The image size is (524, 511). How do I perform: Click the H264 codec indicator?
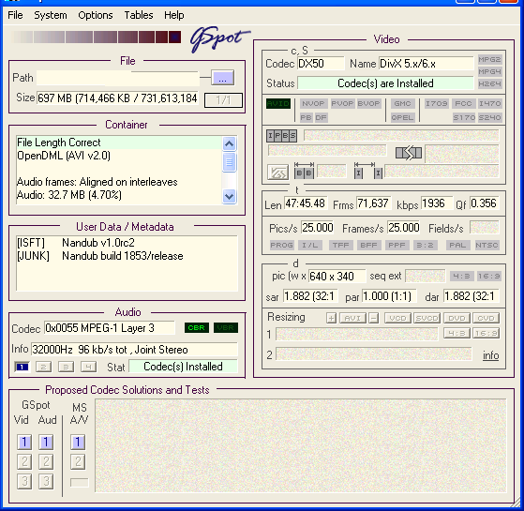(489, 83)
